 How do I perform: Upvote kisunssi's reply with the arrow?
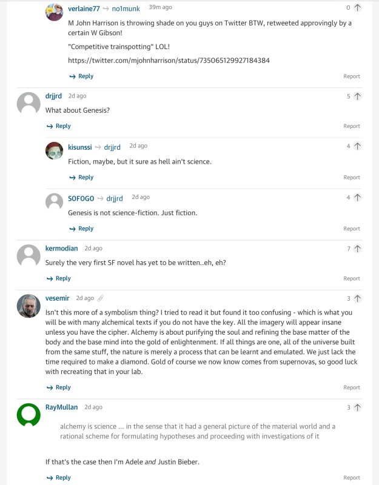(x=358, y=147)
